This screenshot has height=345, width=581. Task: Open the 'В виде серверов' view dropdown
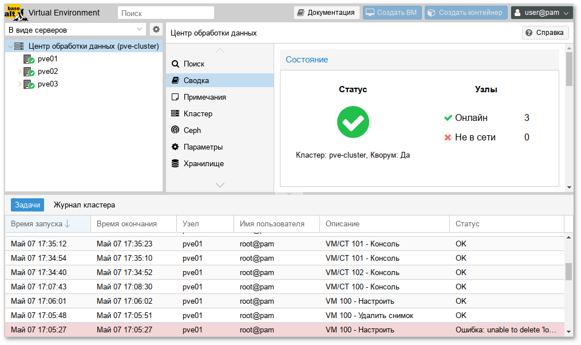pos(76,29)
